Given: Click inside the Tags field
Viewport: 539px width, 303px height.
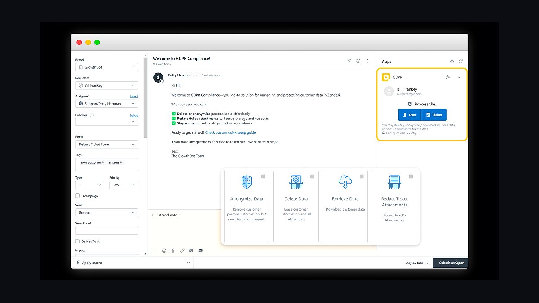Looking at the screenshot, I should (107, 164).
